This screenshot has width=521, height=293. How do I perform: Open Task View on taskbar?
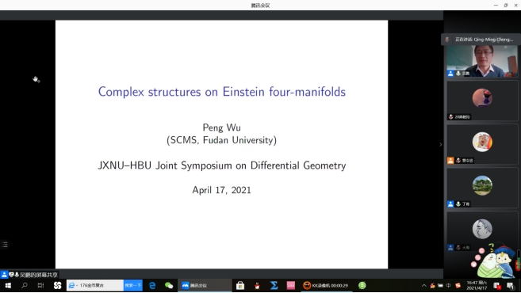pos(40,285)
